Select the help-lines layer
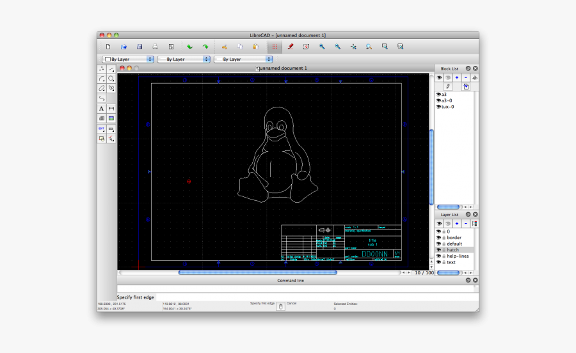Image resolution: width=576 pixels, height=353 pixels. [x=455, y=256]
